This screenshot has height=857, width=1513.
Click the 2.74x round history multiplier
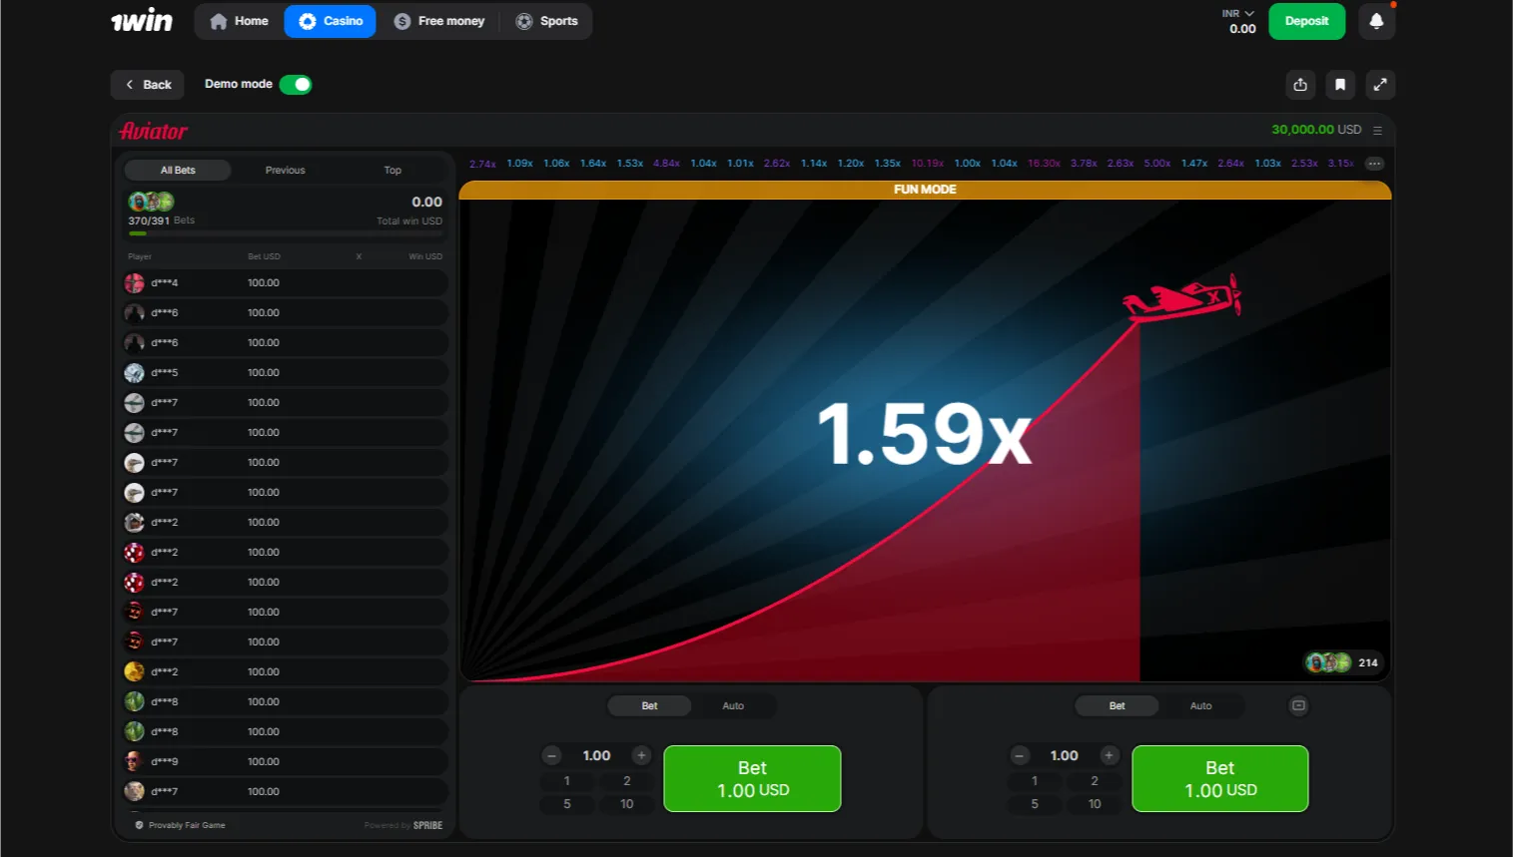(482, 164)
